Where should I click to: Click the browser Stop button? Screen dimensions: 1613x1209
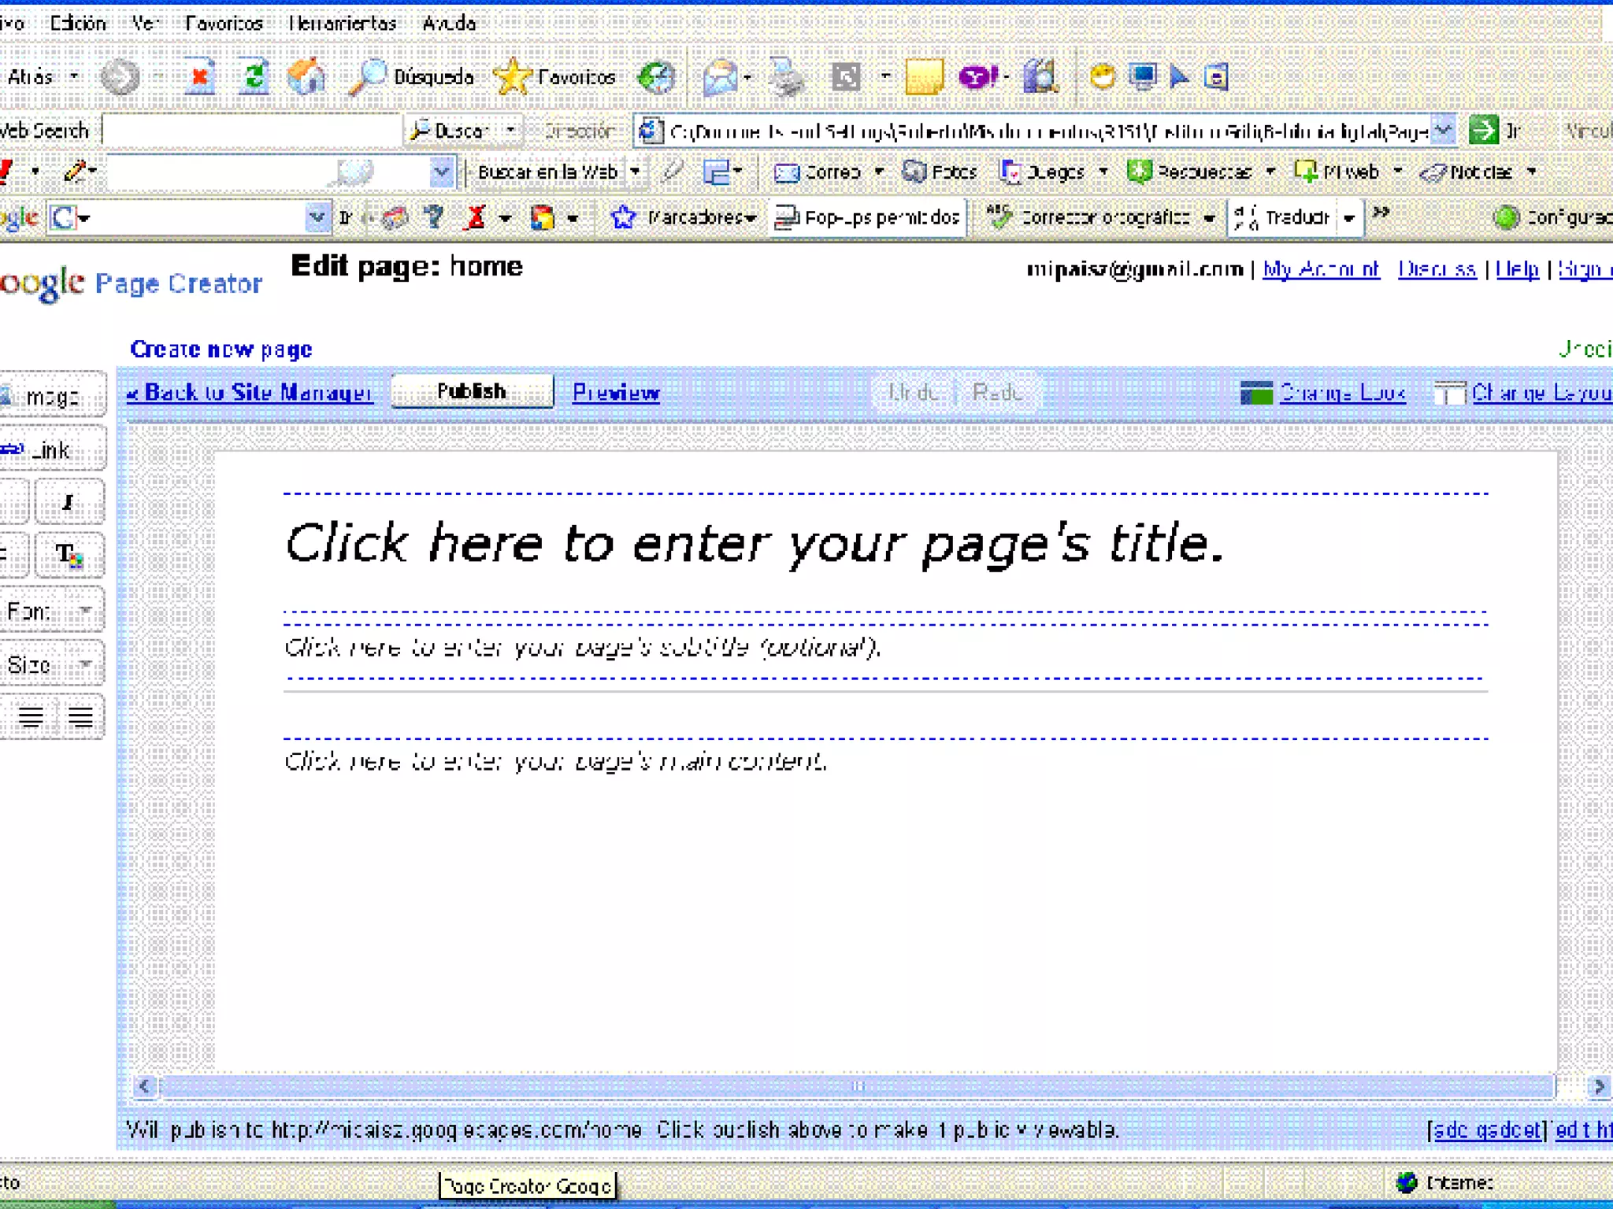coord(200,77)
